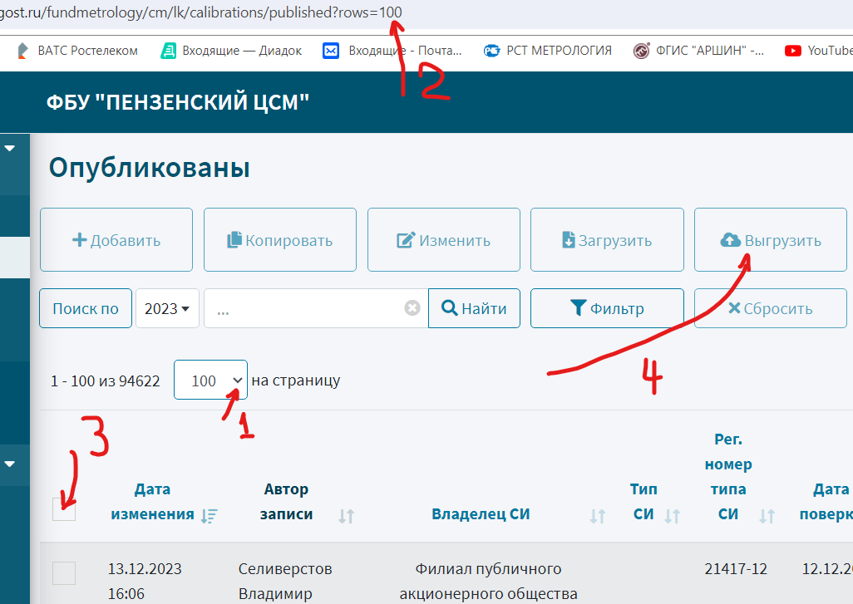Click Сбросить to reset filters
This screenshot has height=604, width=853.
point(770,308)
